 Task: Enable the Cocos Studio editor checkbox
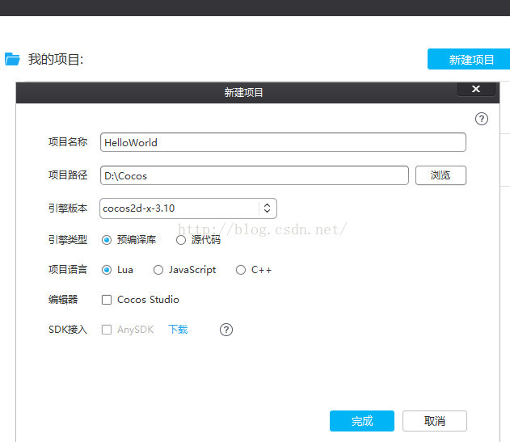point(107,300)
